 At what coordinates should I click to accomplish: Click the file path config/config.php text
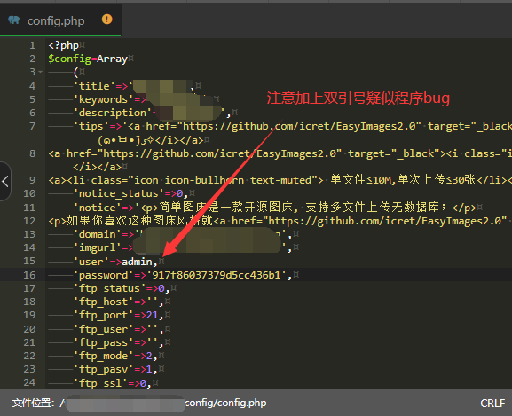coord(225,403)
